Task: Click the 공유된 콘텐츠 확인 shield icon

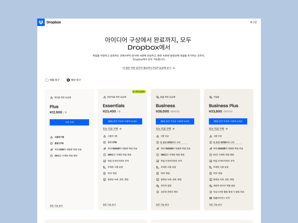Action: coord(158,192)
